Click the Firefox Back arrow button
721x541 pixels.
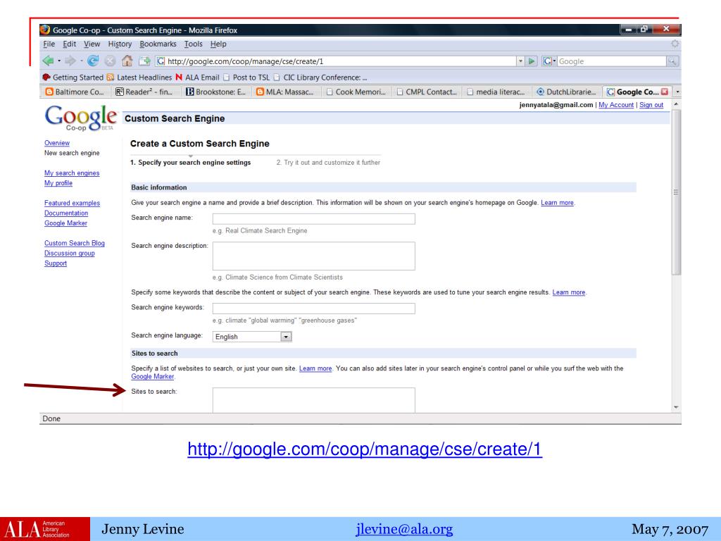click(48, 61)
